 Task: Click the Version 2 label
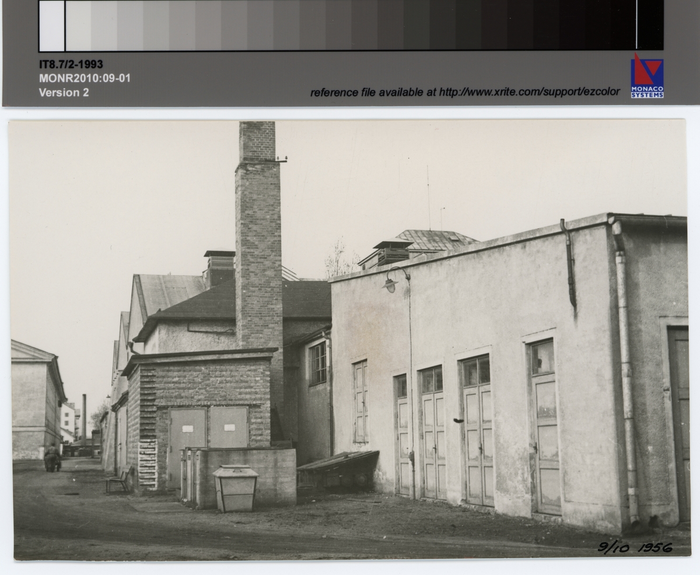click(x=64, y=92)
